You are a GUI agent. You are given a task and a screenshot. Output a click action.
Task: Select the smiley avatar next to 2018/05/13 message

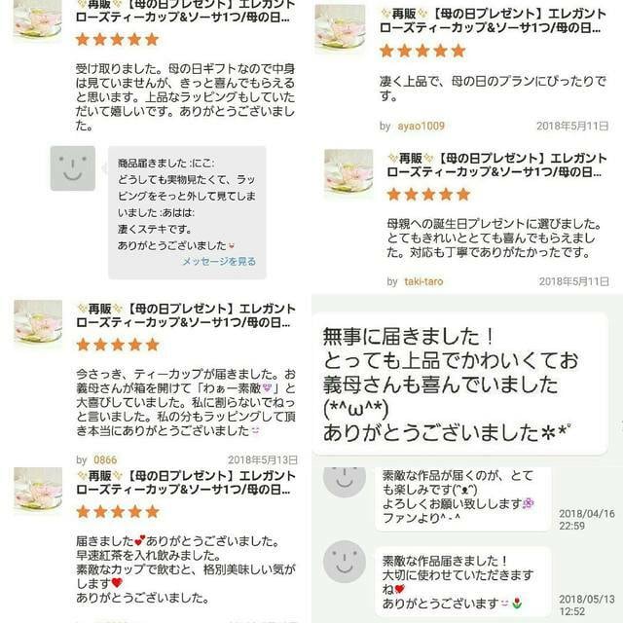[345, 562]
